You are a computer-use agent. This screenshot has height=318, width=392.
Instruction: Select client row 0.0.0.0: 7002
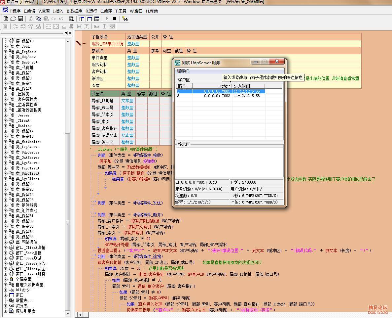pyautogui.click(x=221, y=96)
